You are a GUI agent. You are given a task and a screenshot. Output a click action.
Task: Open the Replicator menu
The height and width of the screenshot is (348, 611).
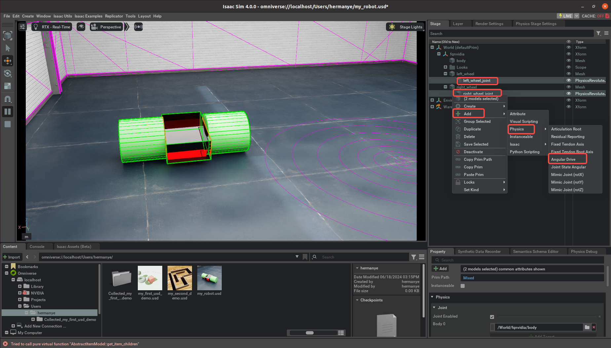[x=114, y=16]
